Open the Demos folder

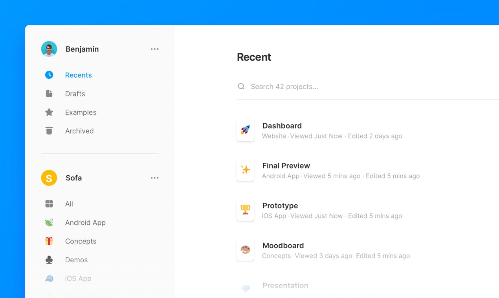[76, 260]
